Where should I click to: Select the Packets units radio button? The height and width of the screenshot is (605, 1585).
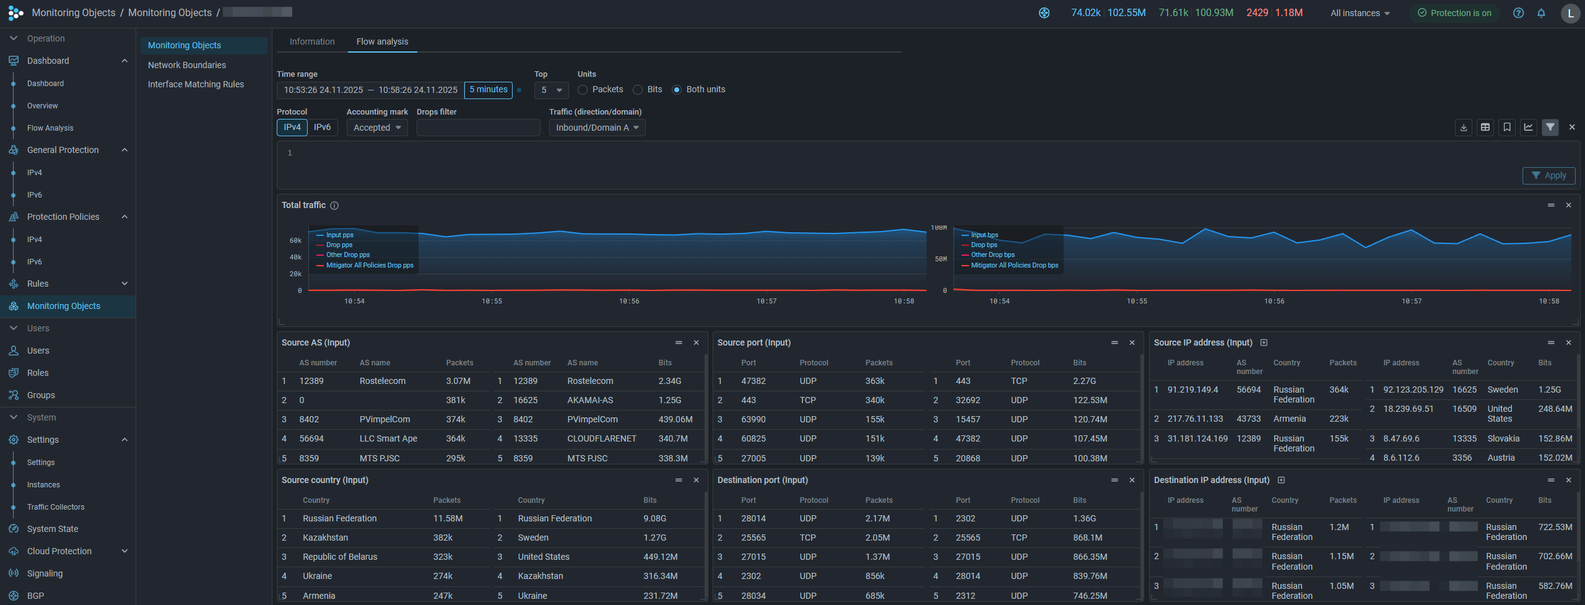[x=583, y=90]
